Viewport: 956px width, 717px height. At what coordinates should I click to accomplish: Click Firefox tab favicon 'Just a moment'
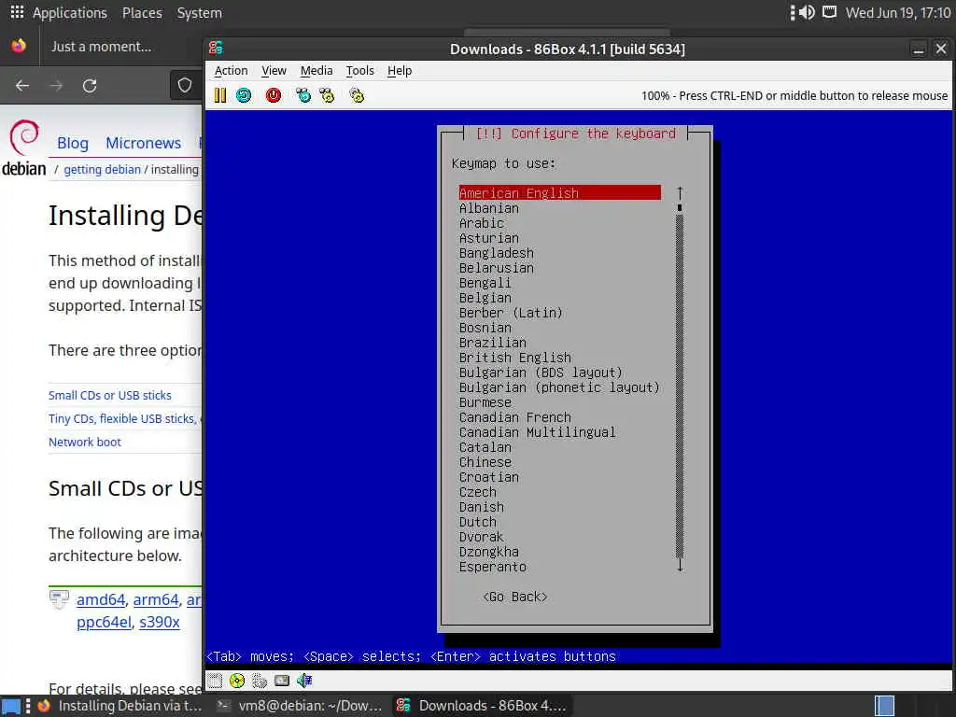[x=19, y=47]
